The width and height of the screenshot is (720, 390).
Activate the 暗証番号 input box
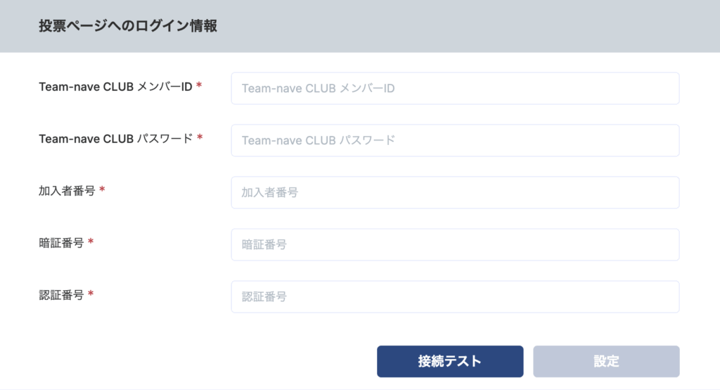pyautogui.click(x=455, y=245)
